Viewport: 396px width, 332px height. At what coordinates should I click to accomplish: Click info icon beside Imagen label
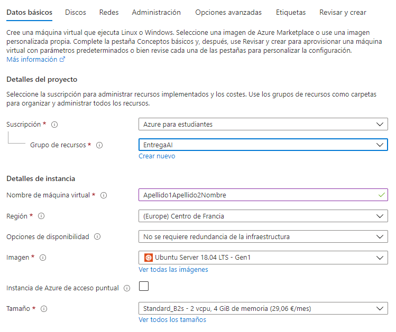(43, 258)
